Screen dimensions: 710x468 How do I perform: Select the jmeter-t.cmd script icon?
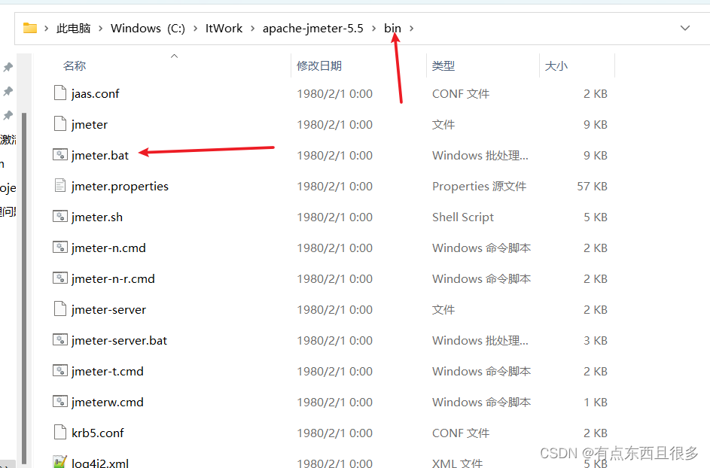click(60, 371)
